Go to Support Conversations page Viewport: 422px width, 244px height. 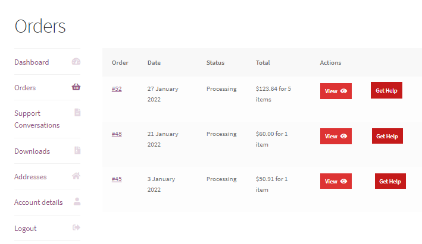(37, 119)
